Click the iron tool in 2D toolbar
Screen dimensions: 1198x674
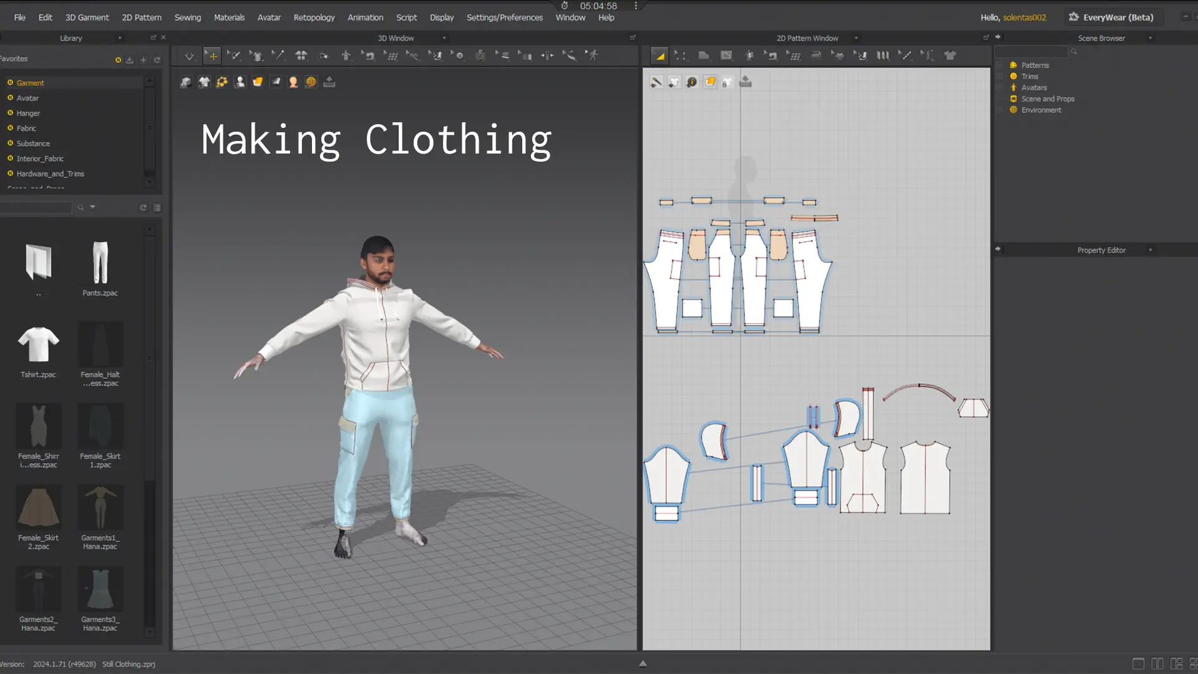[816, 56]
